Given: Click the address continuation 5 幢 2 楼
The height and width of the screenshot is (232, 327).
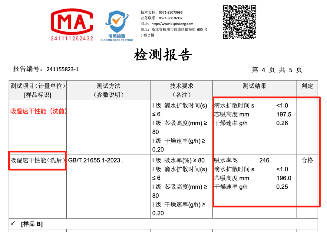Looking at the screenshot, I should pyautogui.click(x=147, y=35).
